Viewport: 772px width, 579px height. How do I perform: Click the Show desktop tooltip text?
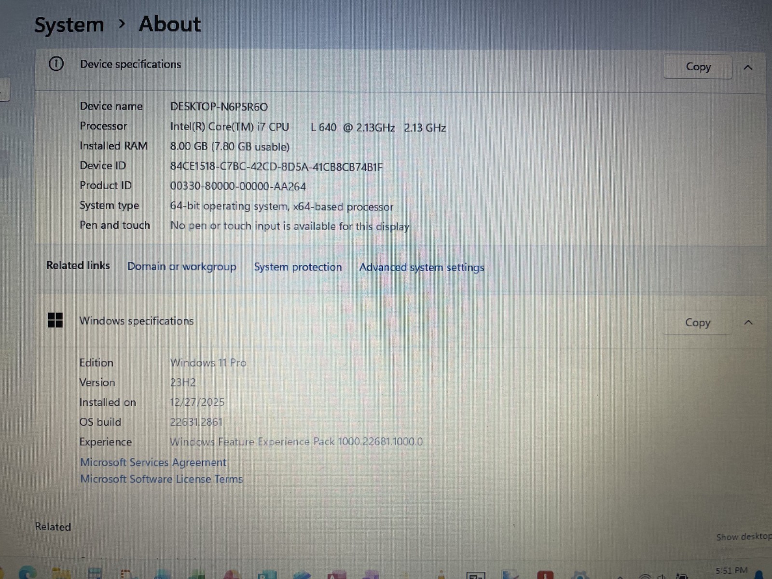[744, 537]
